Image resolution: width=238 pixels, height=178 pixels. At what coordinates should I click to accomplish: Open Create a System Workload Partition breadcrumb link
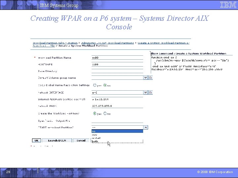[x=164, y=43]
